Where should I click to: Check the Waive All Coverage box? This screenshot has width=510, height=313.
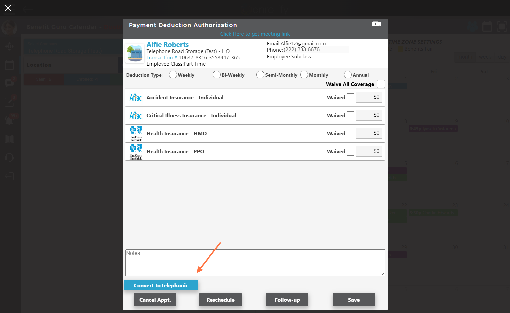tap(381, 84)
